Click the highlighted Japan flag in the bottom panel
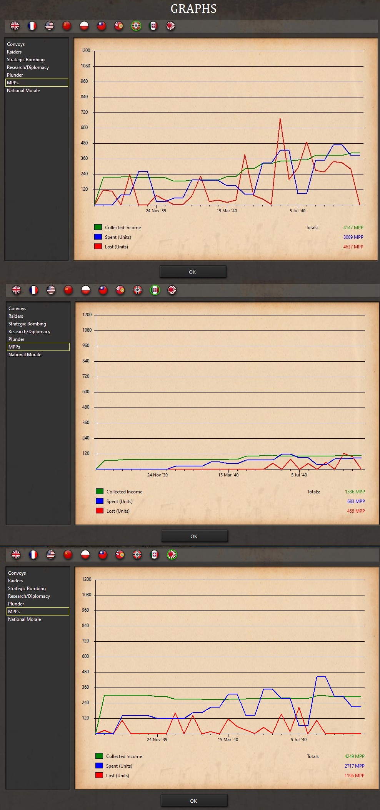The width and height of the screenshot is (380, 810). coord(172,555)
